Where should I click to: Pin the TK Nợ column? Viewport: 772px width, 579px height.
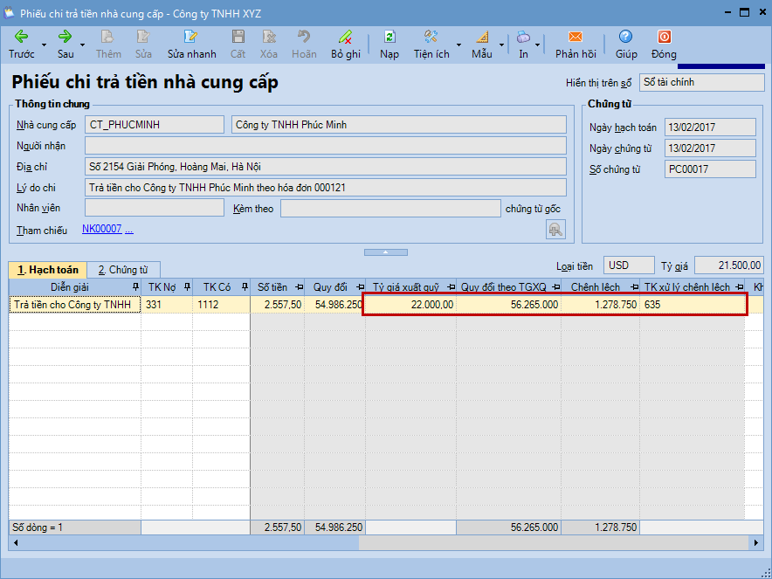tap(187, 287)
